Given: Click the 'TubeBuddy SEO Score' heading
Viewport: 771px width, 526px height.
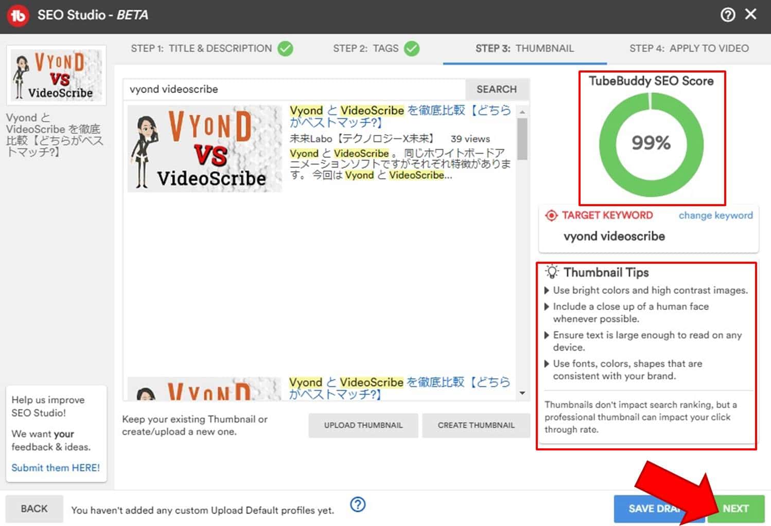Looking at the screenshot, I should (651, 81).
